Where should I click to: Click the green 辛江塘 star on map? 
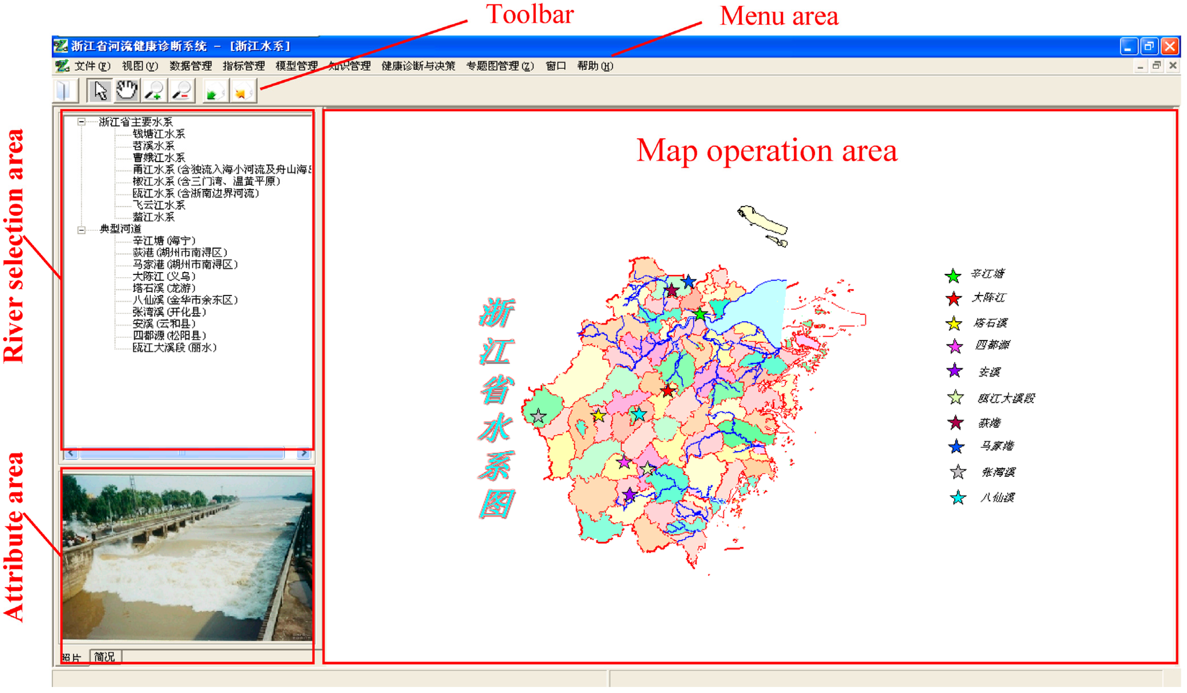pos(700,315)
